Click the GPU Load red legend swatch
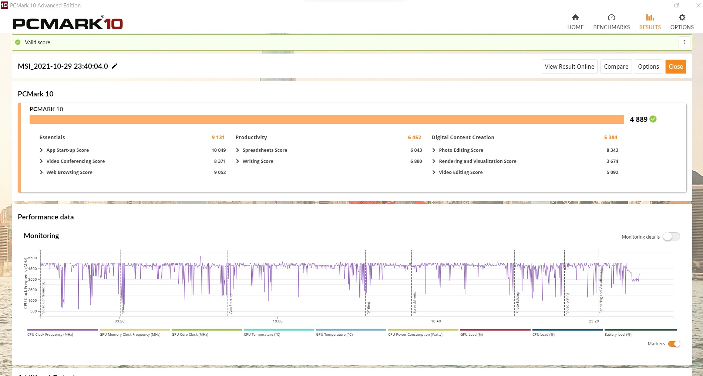This screenshot has height=376, width=703. (x=495, y=329)
